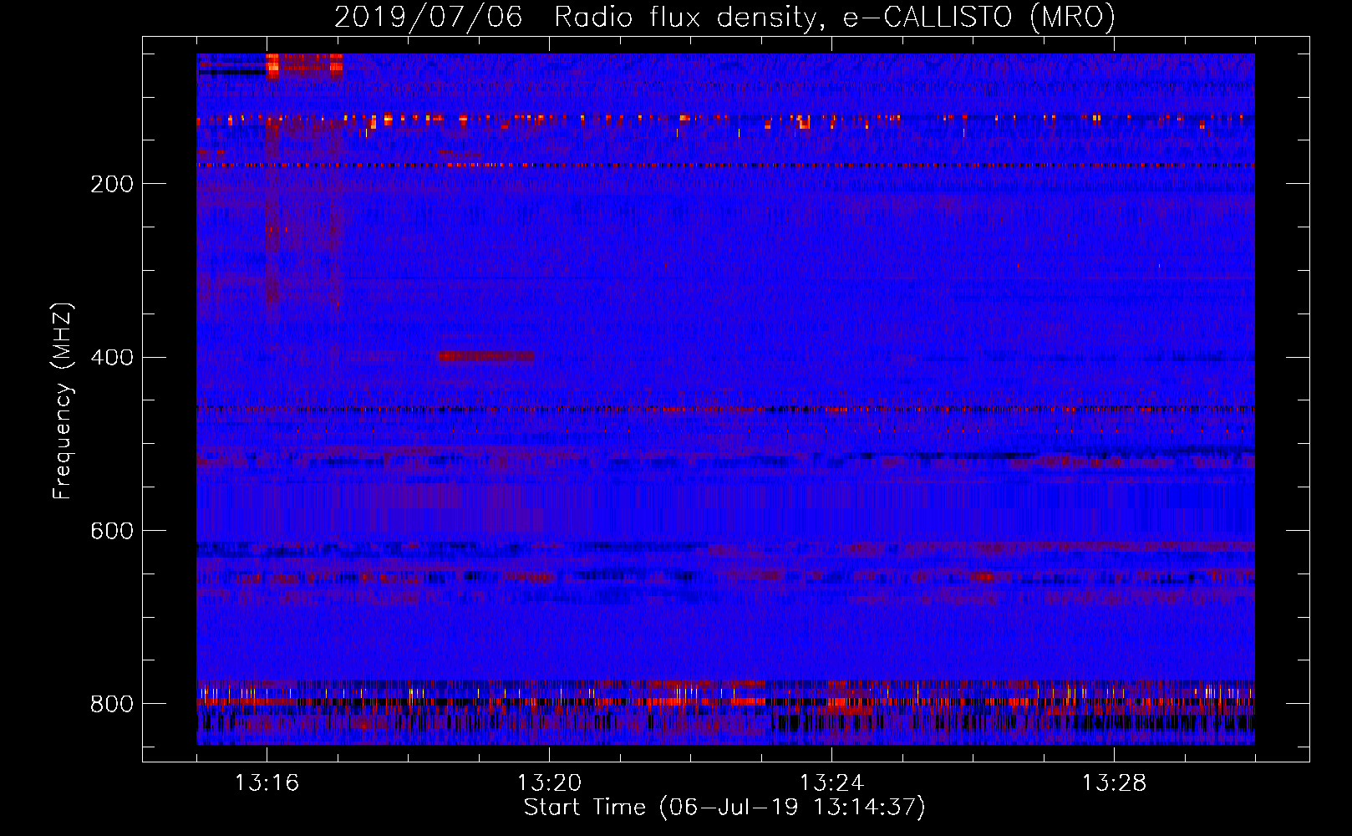Image resolution: width=1352 pixels, height=836 pixels.
Task: Click the "Frequency (MHZ)" axis label
Action: [62, 400]
